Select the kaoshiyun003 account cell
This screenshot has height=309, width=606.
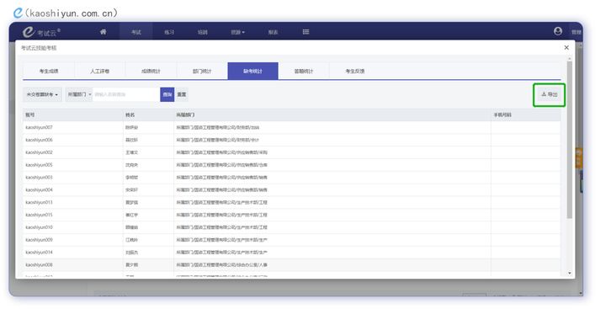(x=72, y=177)
